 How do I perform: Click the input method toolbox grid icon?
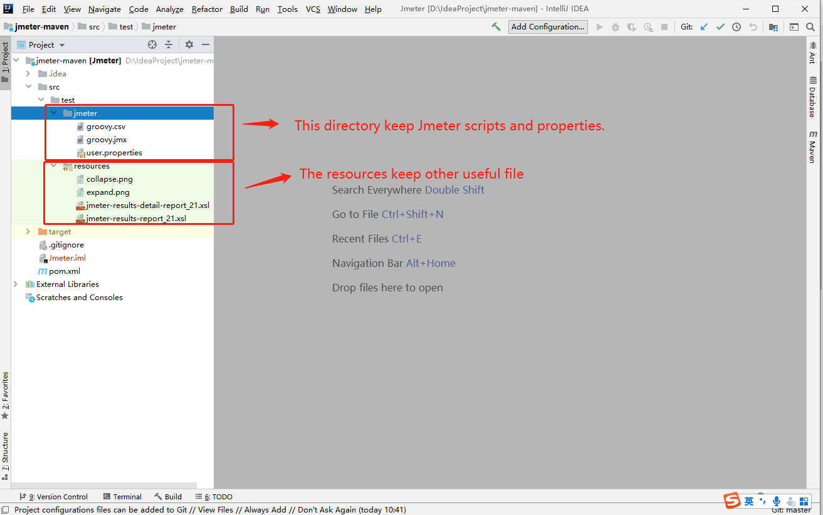[x=804, y=501]
